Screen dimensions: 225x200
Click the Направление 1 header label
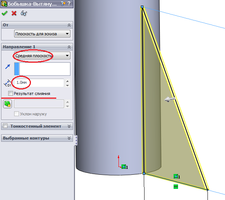19,47
